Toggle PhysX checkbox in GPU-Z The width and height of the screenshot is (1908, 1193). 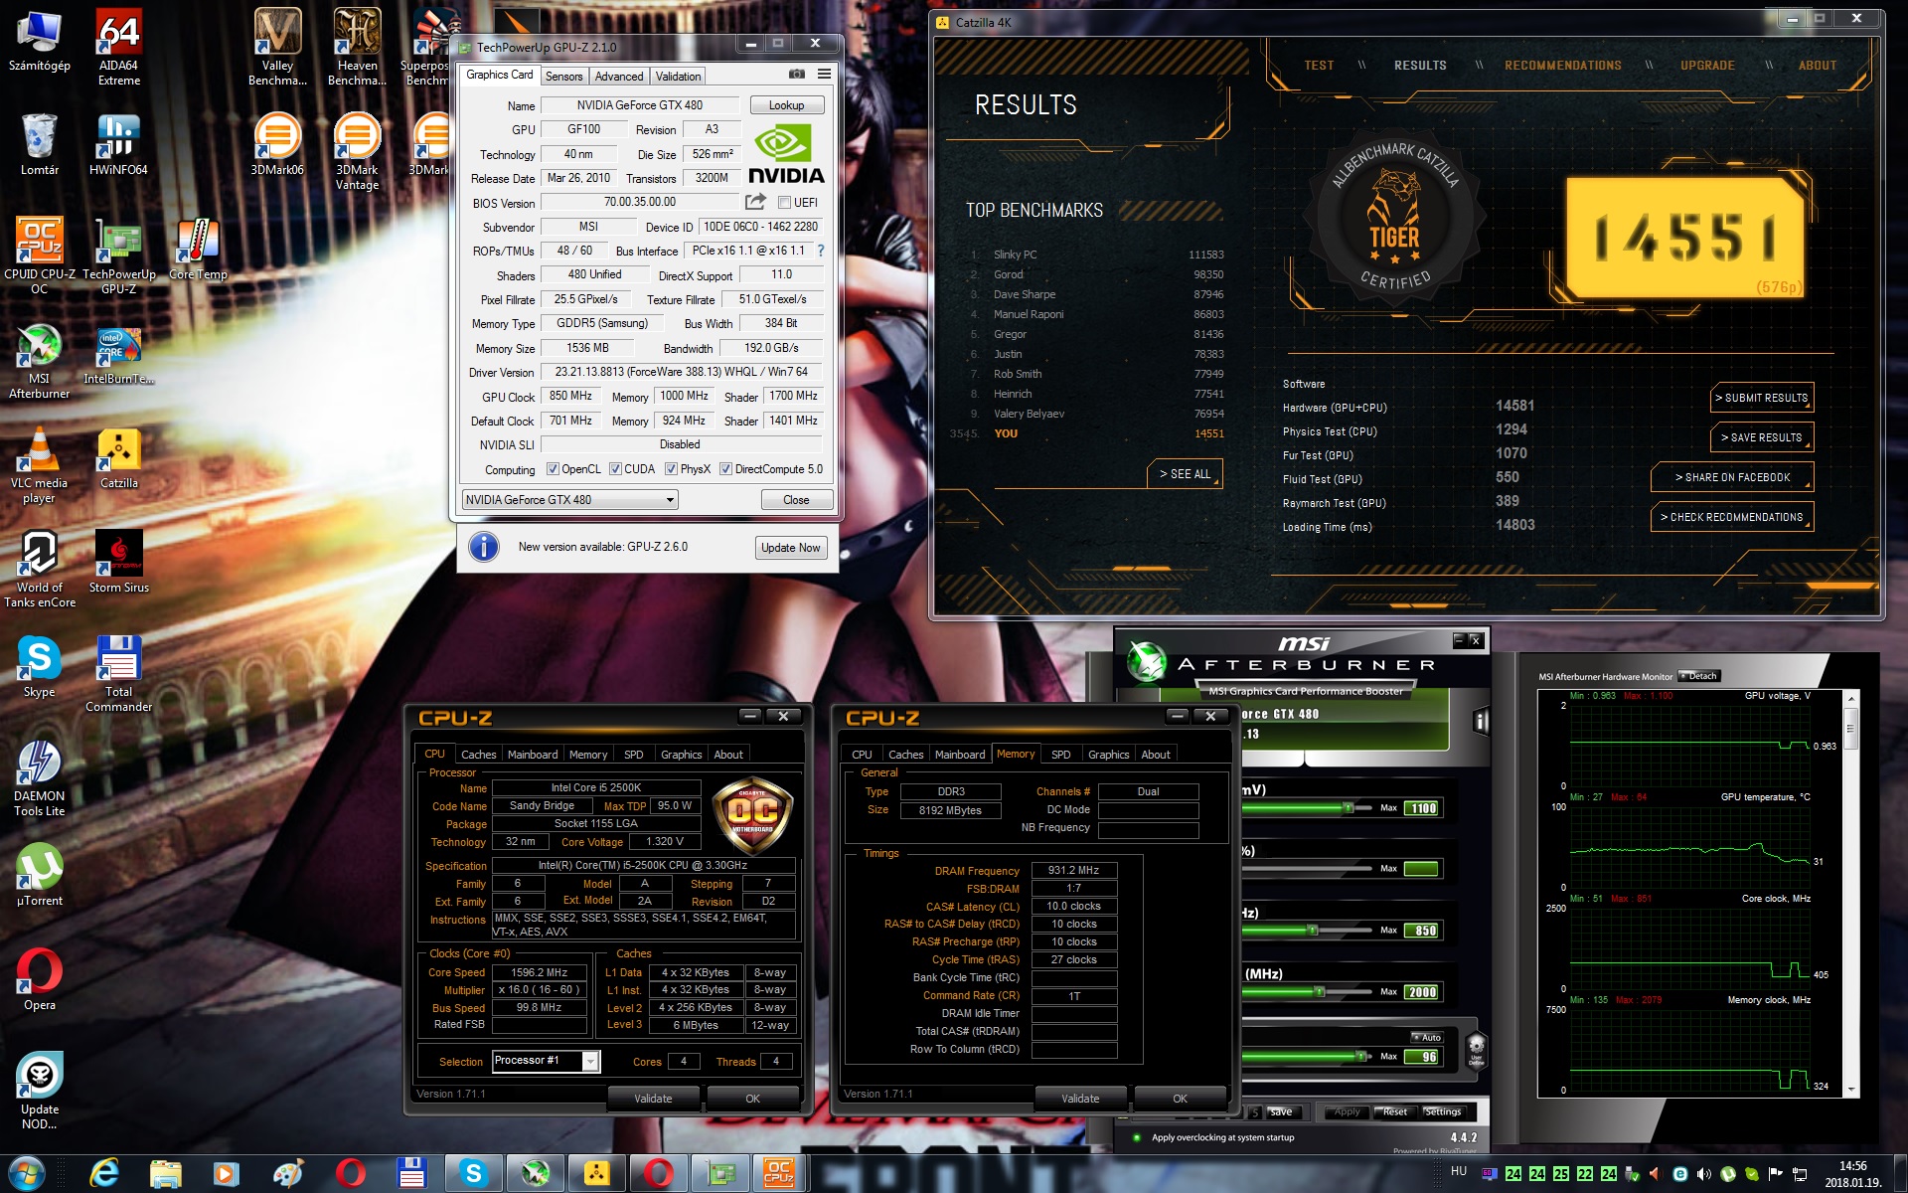(671, 469)
